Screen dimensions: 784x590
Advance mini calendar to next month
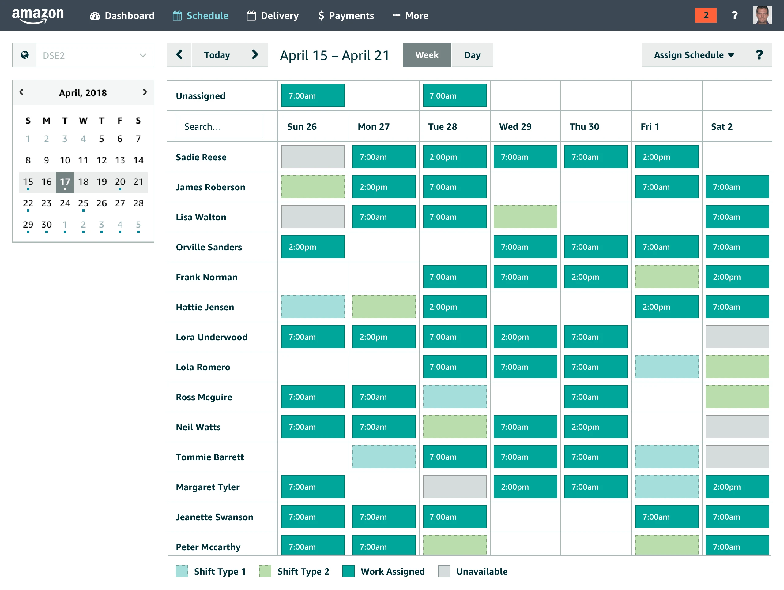(145, 92)
